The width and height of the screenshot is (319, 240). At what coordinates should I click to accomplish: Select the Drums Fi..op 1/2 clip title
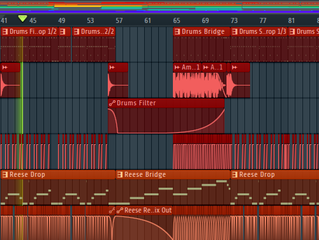click(x=33, y=32)
